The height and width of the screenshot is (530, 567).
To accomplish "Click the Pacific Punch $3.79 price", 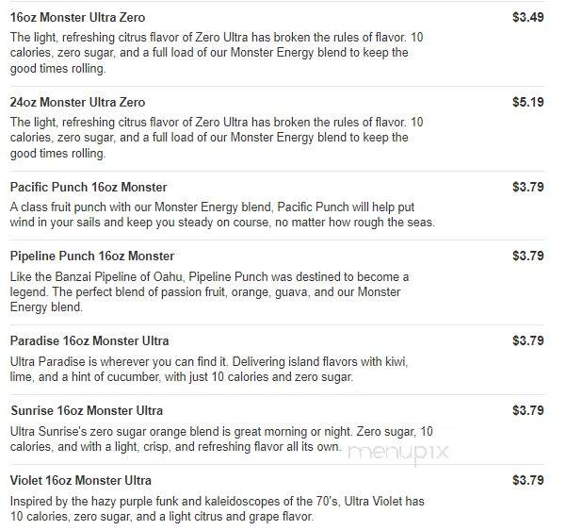I will pos(528,187).
